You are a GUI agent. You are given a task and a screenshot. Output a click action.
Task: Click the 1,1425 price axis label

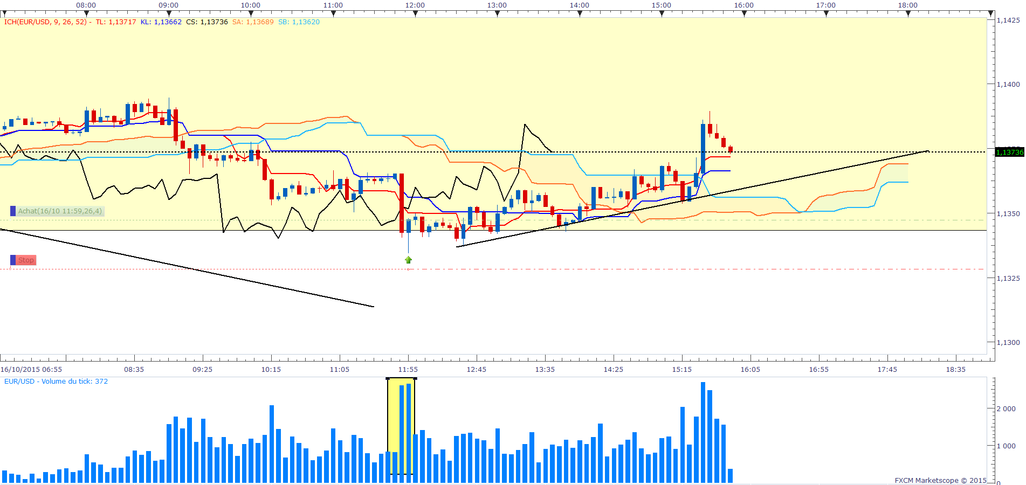(1008, 20)
